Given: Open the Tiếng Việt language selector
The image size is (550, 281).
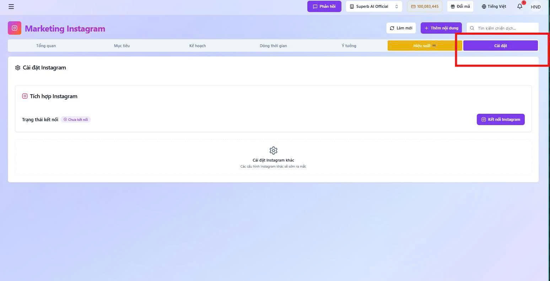Looking at the screenshot, I should click(x=494, y=6).
